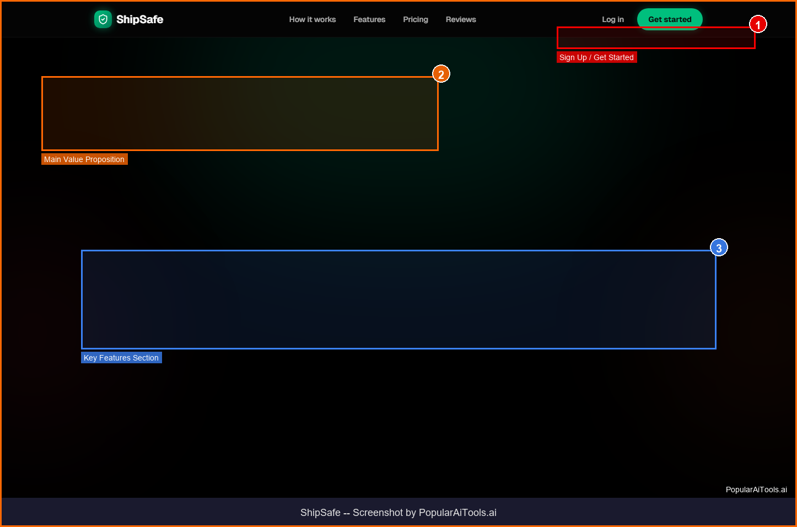Open the Pricing page link
The image size is (797, 527).
(x=415, y=19)
